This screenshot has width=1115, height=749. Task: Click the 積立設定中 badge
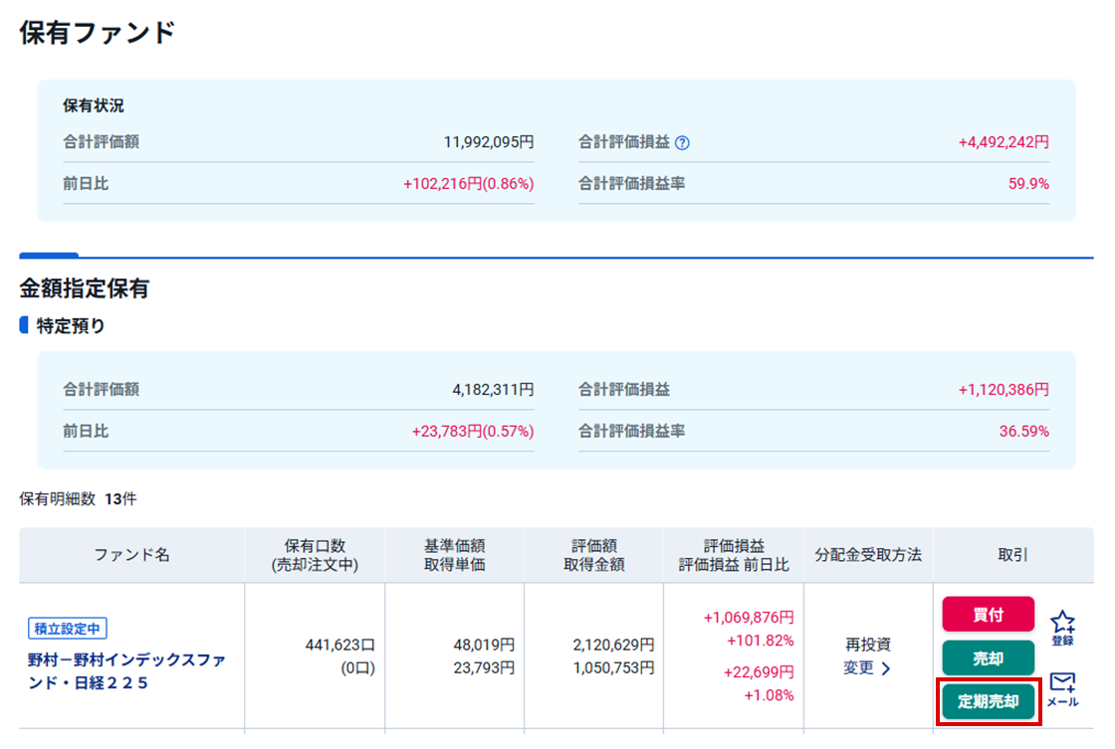click(x=68, y=629)
